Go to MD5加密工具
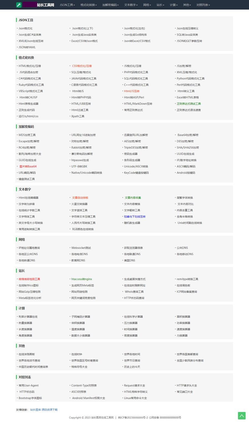 (x=27, y=135)
